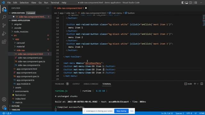
Task: Click Stop sharing button
Action: 121,111
